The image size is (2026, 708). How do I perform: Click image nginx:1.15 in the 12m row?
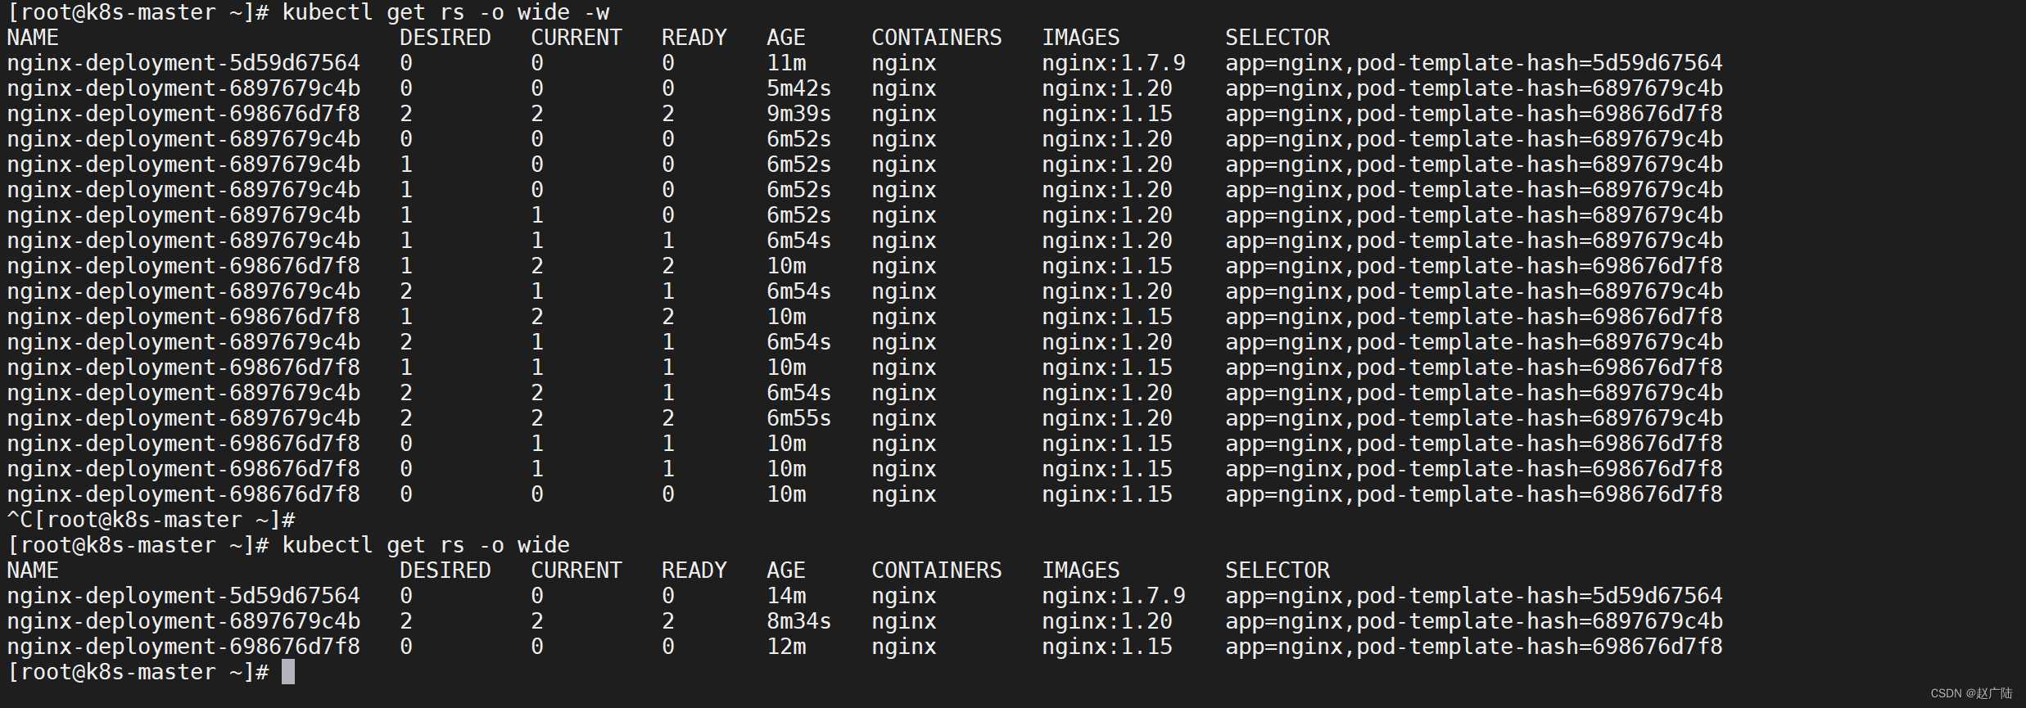click(1107, 647)
